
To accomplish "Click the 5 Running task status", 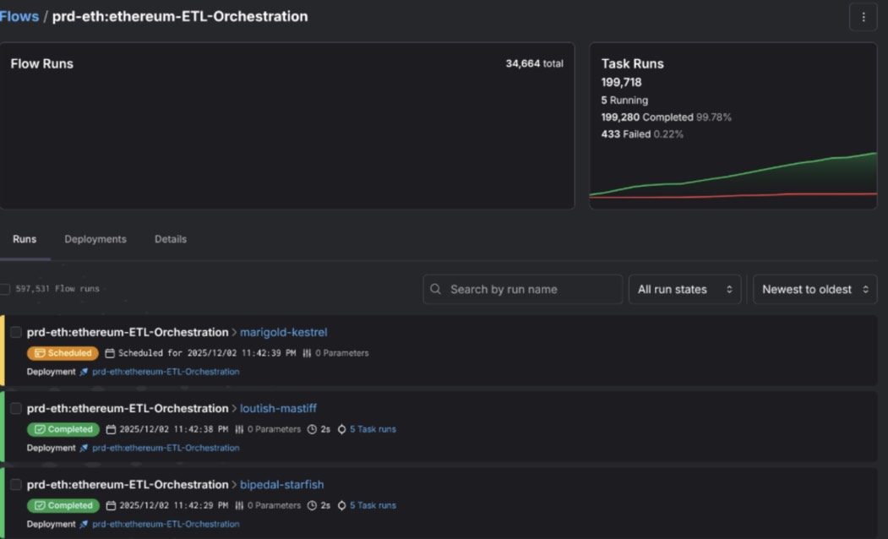I will click(624, 101).
